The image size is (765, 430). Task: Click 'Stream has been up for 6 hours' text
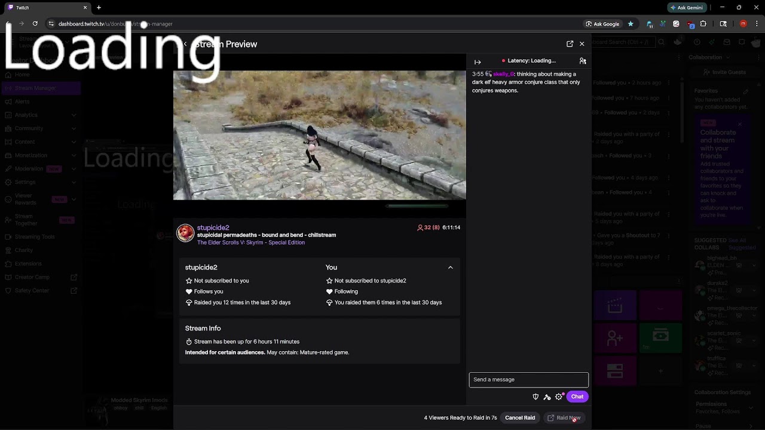pyautogui.click(x=247, y=342)
